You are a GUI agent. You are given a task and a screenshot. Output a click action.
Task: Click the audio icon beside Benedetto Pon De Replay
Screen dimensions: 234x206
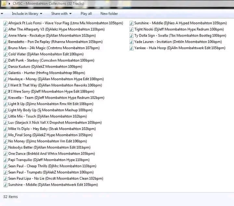6,42
